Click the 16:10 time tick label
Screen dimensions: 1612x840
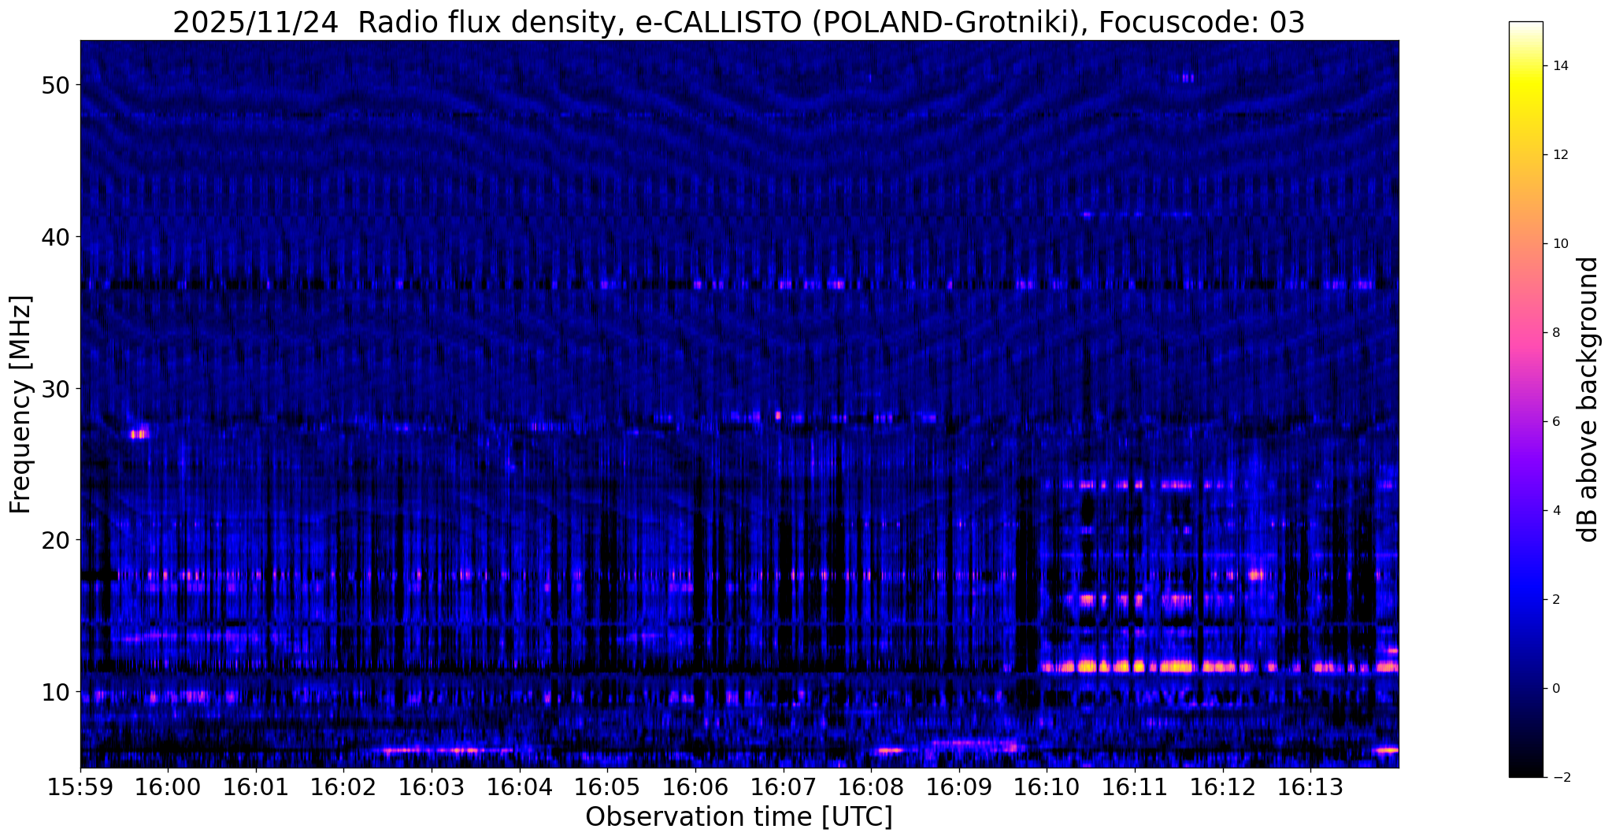1047,786
